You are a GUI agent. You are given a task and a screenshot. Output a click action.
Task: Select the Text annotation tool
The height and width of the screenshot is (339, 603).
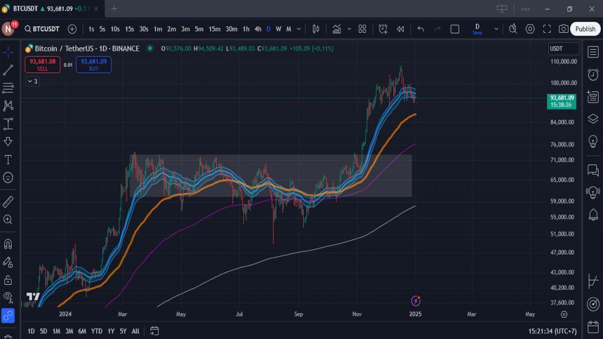tap(8, 159)
